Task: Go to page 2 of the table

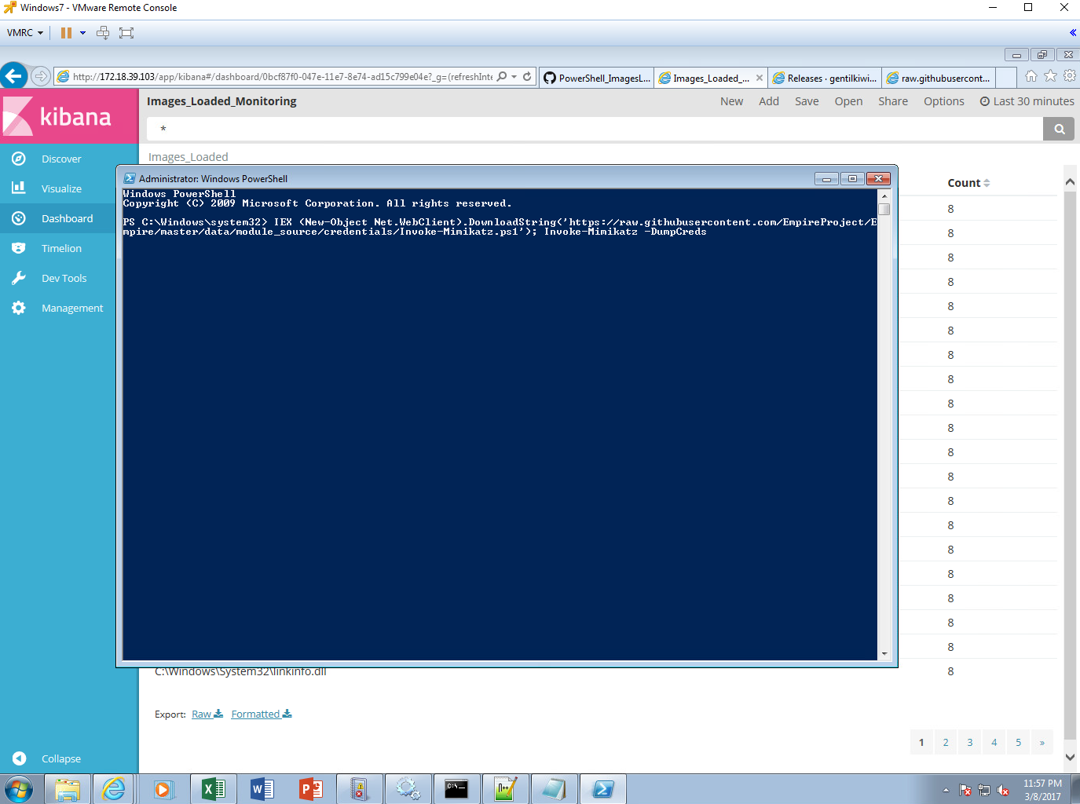Action: tap(946, 742)
